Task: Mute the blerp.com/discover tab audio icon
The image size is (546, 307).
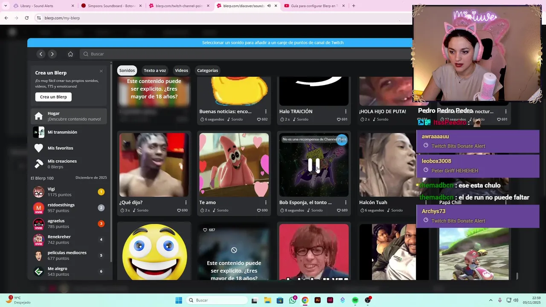Action: pos(269,6)
